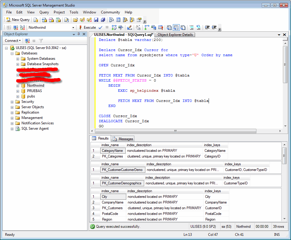Select the Results tab

pos(100,138)
